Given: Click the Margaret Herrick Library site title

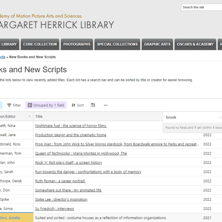Looking at the screenshot, I should click(57, 25).
